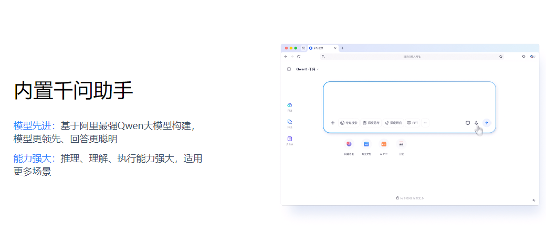Click the PPT generation button
The width and height of the screenshot is (546, 233).
413,123
